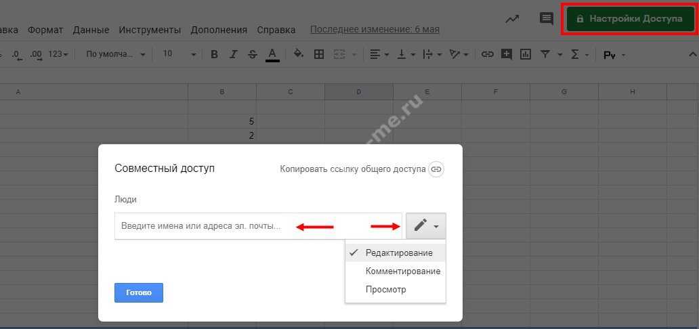Image resolution: width=699 pixels, height=329 pixels.
Task: Open the fill color paint bucket
Action: coord(298,54)
